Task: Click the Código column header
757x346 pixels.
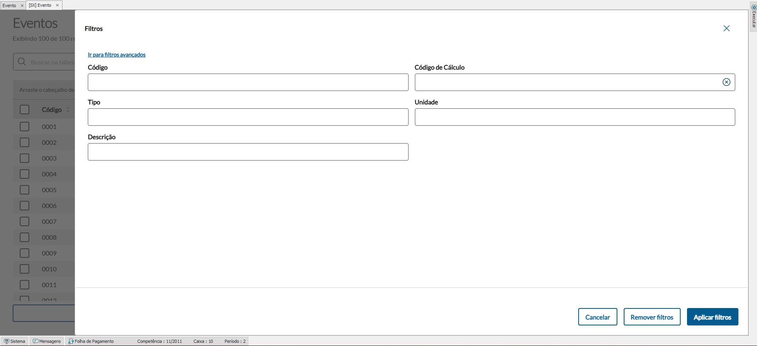Action: [x=52, y=110]
